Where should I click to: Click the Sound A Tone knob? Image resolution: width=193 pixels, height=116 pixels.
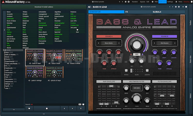[x=104, y=63]
